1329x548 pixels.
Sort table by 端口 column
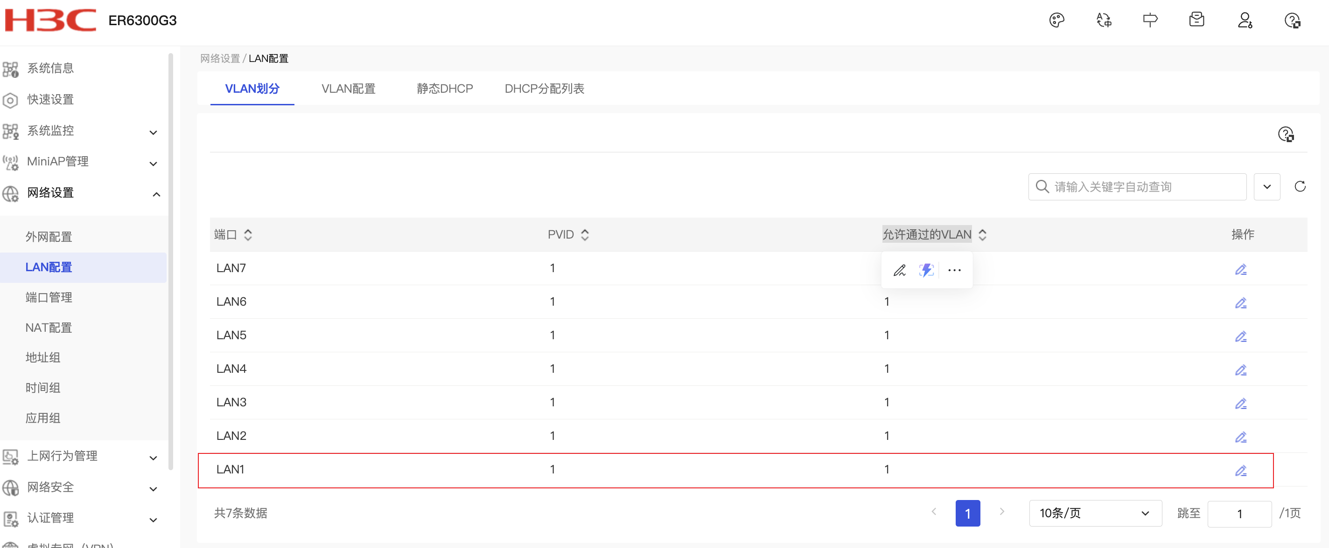248,235
